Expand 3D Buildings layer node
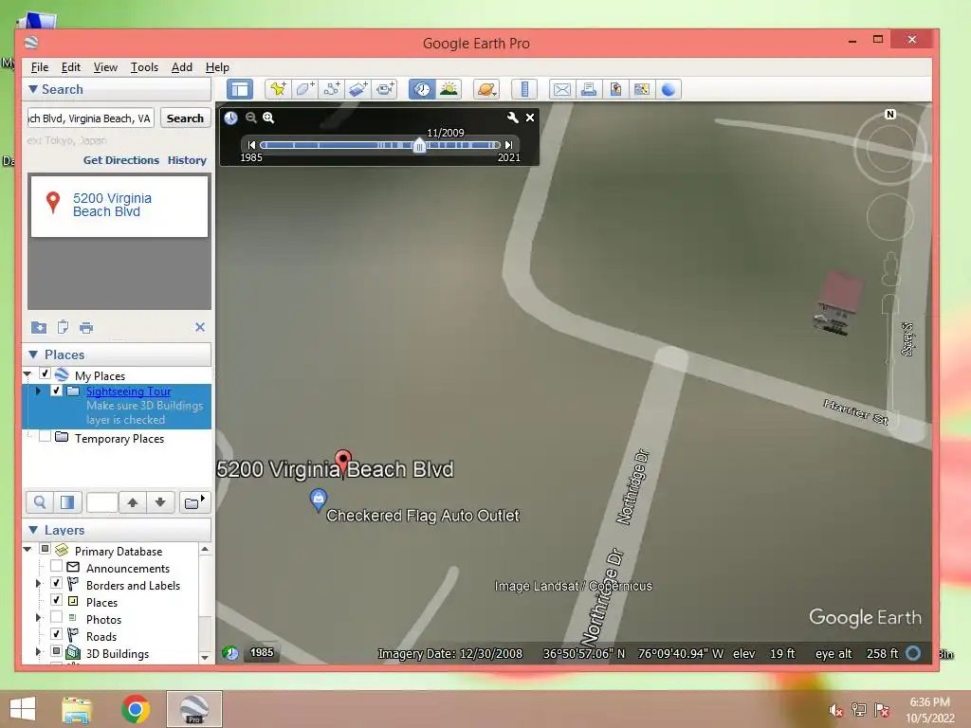This screenshot has width=971, height=728. click(38, 651)
